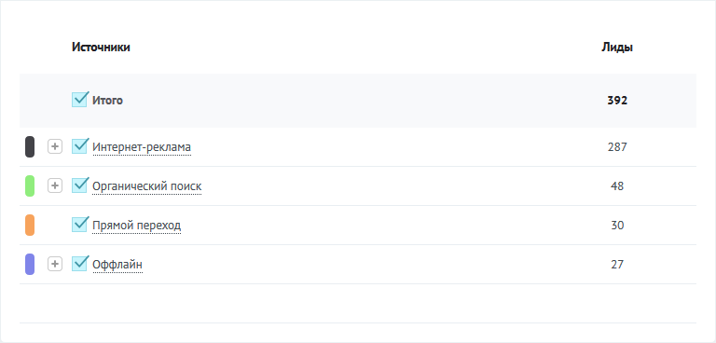Click the Лиды column header
This screenshot has width=716, height=343.
coord(617,48)
